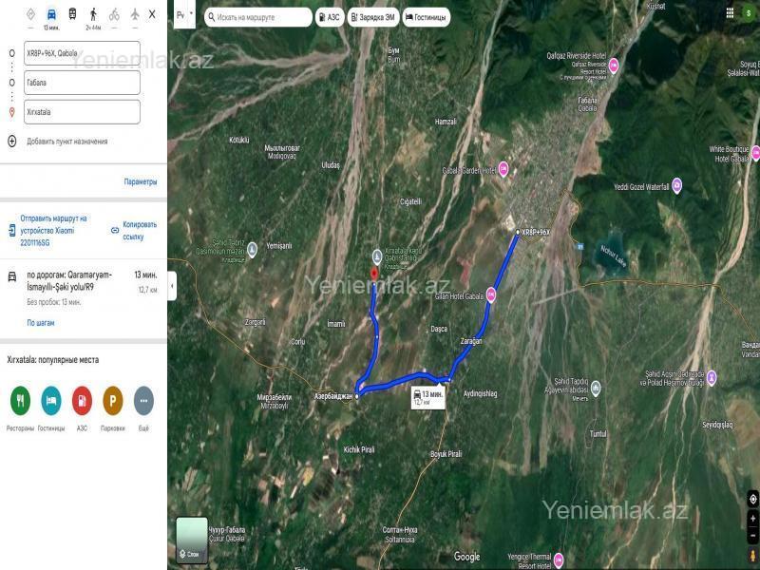Click the plus icon to add destination

click(x=12, y=141)
